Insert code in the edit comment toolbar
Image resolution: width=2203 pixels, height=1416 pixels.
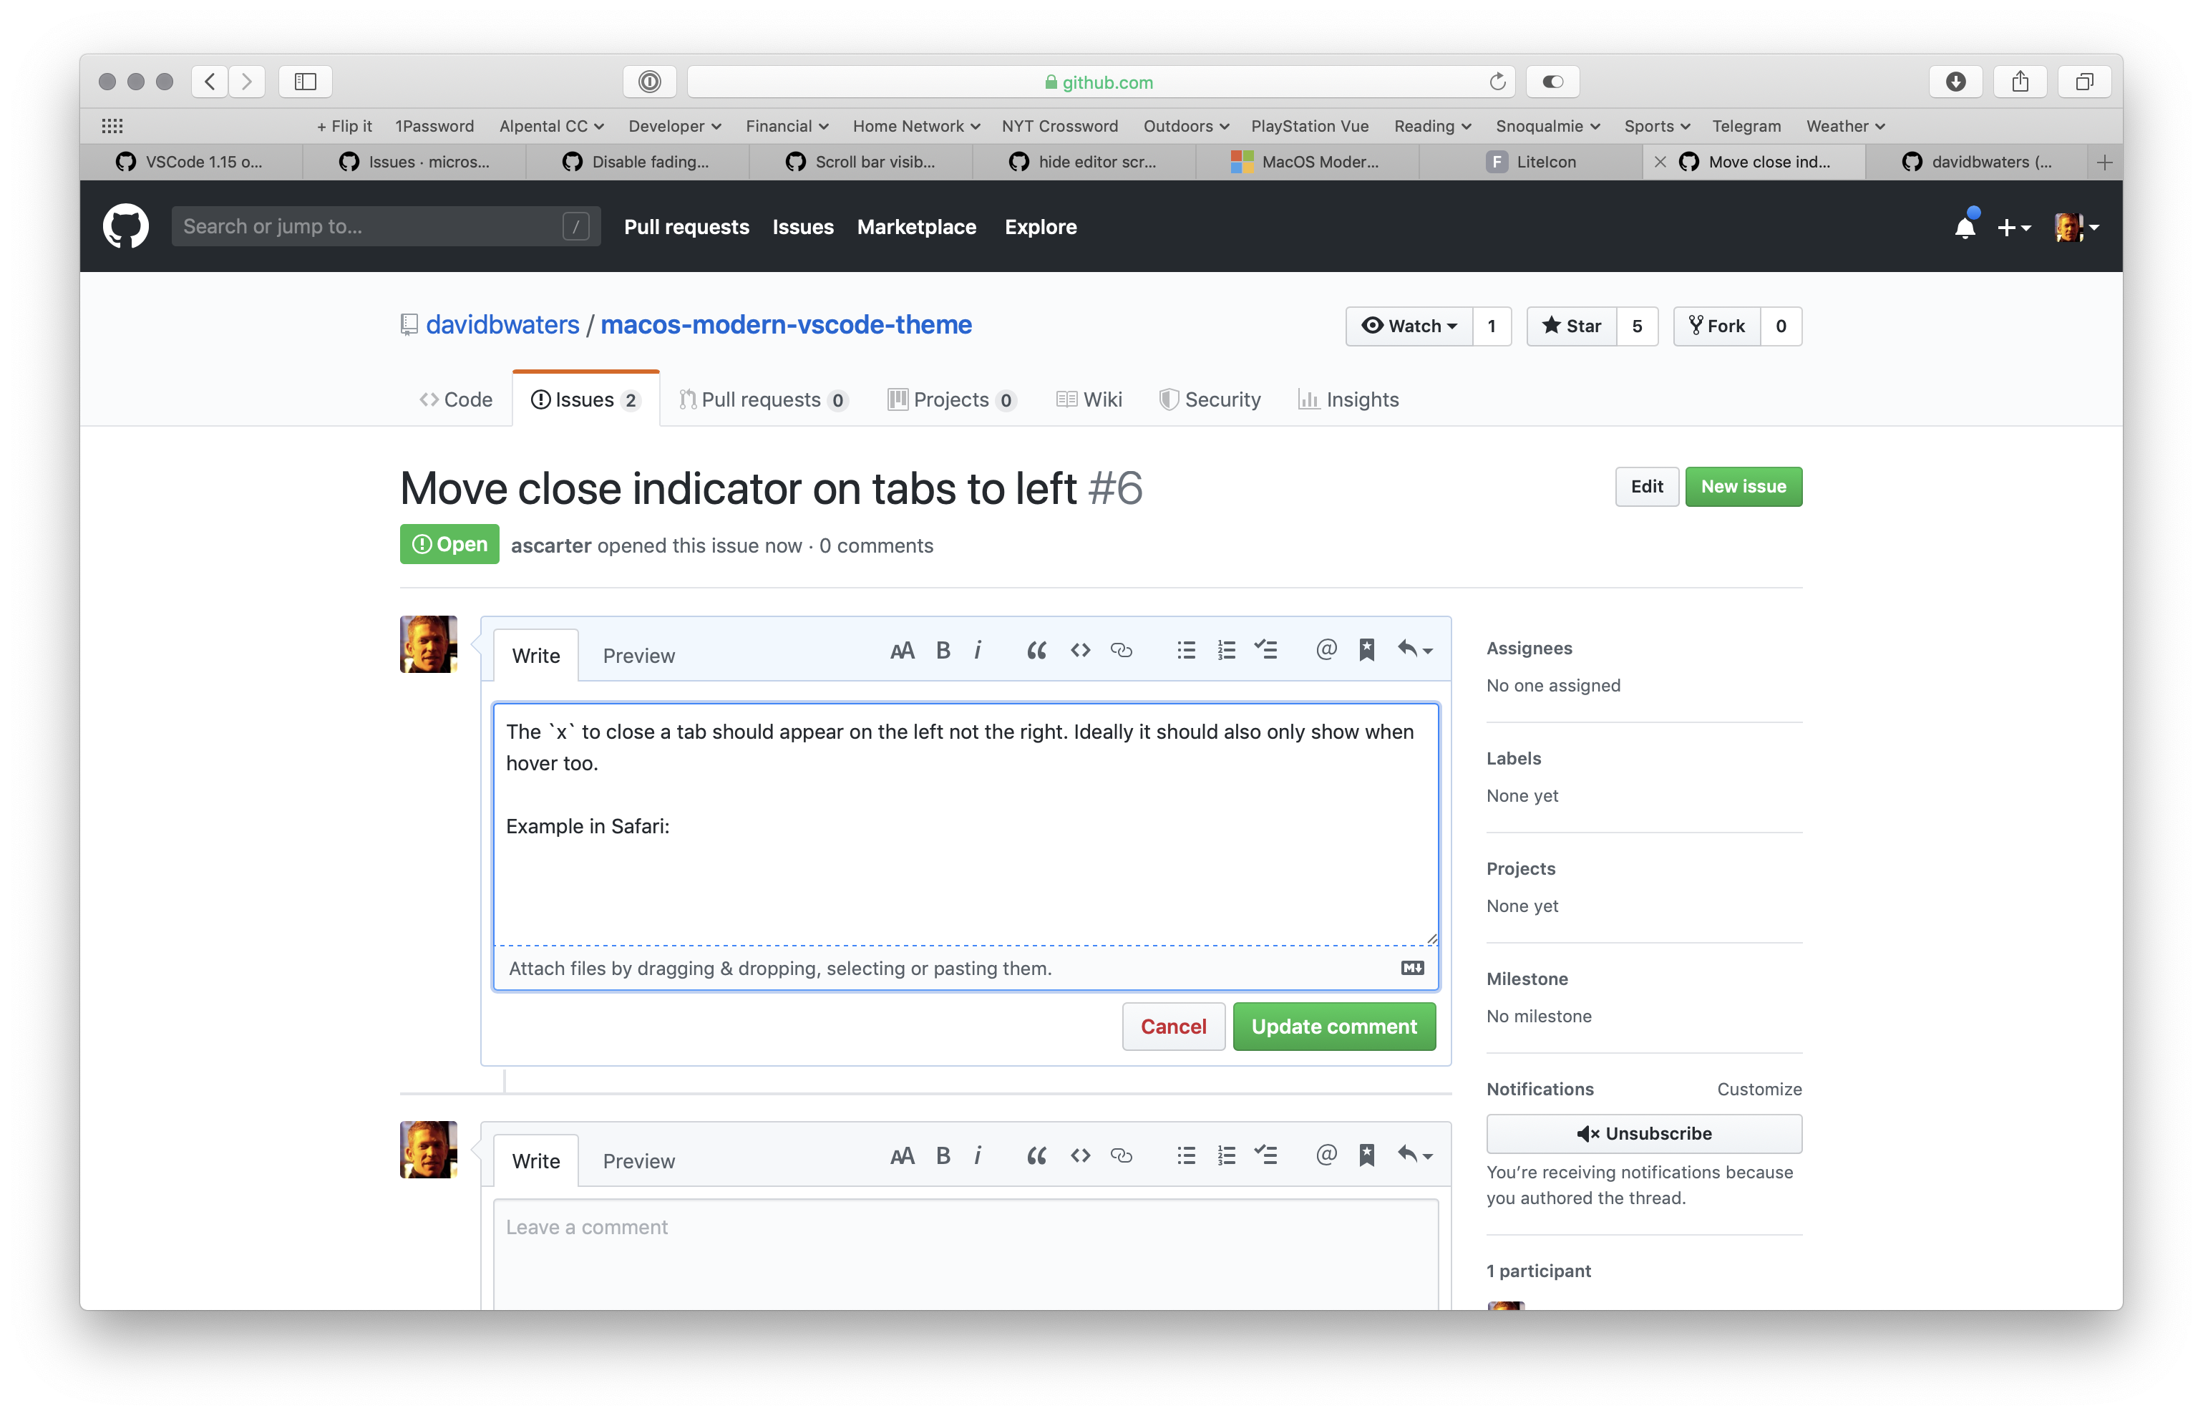click(x=1080, y=650)
